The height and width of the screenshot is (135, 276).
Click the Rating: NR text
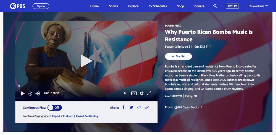pos(191,96)
